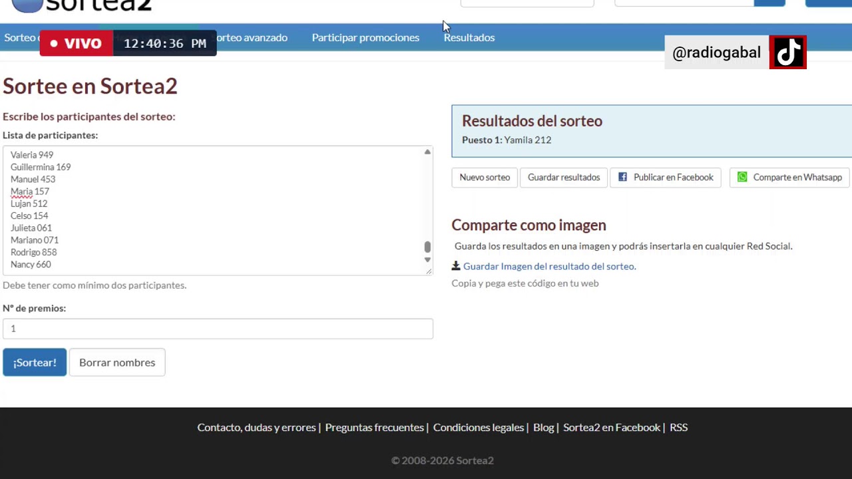The image size is (852, 479).
Task: Click the ¡Sortear! button
Action: tap(35, 363)
